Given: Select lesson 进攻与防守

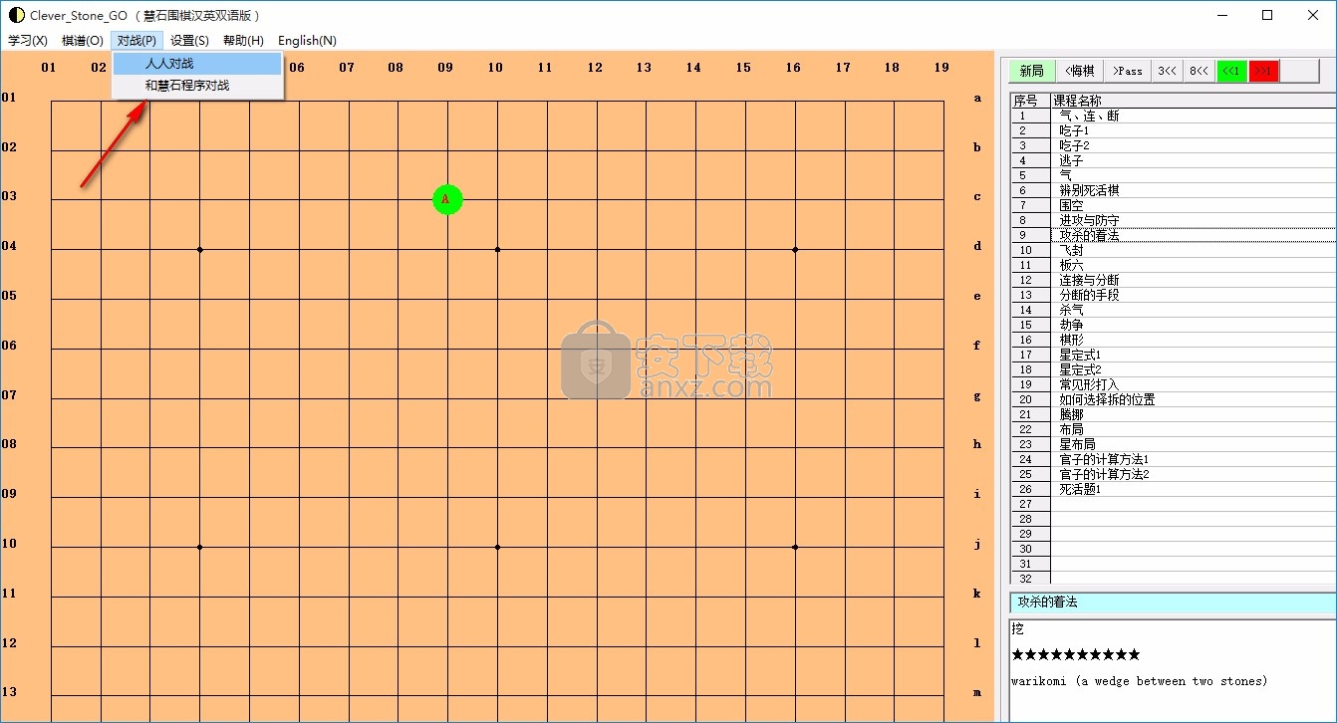Looking at the screenshot, I should (1193, 220).
